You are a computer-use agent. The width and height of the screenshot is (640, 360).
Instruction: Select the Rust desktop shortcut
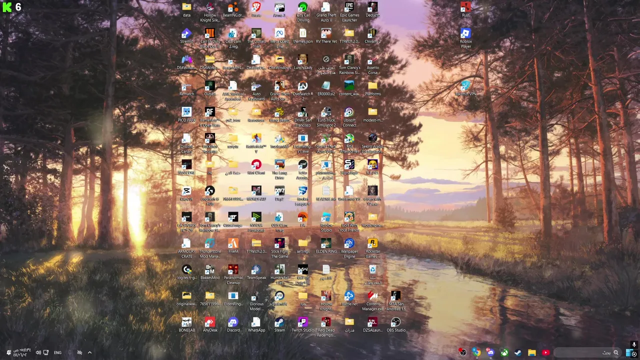click(x=465, y=10)
